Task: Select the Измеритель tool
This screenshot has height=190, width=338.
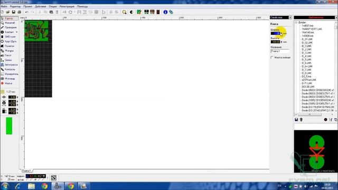Action: pos(10,74)
